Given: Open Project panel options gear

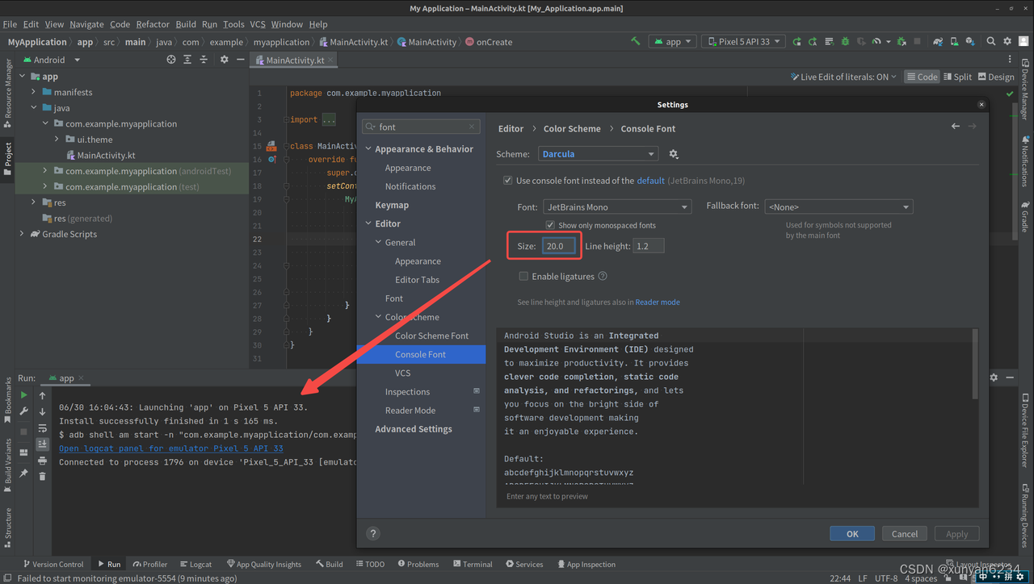Looking at the screenshot, I should click(224, 60).
